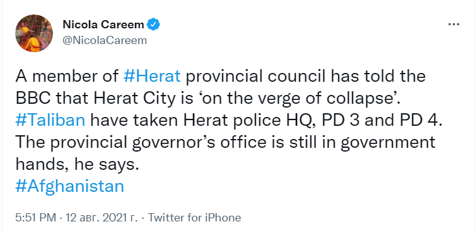The image size is (475, 234).
Task: Click the 12 авг. 2021 г. date
Action: 100,218
